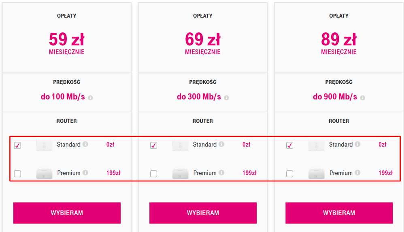Open Standard router info in 59 zł plan
This screenshot has width=404, height=232.
pyautogui.click(x=85, y=144)
